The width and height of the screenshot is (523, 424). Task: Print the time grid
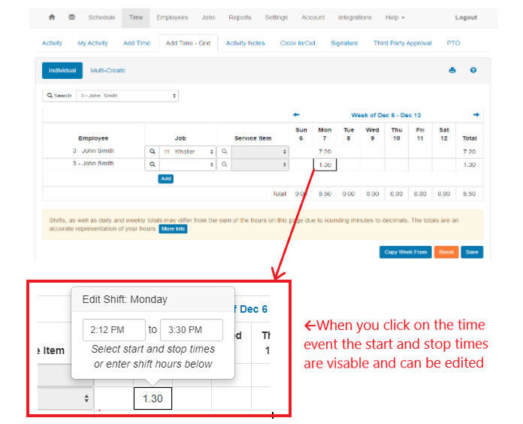click(452, 70)
